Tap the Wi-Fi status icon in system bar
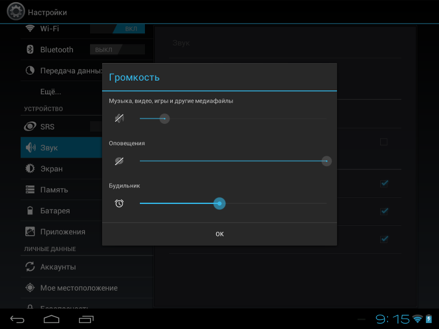Screen dimensions: 439x329 [x=418, y=319]
